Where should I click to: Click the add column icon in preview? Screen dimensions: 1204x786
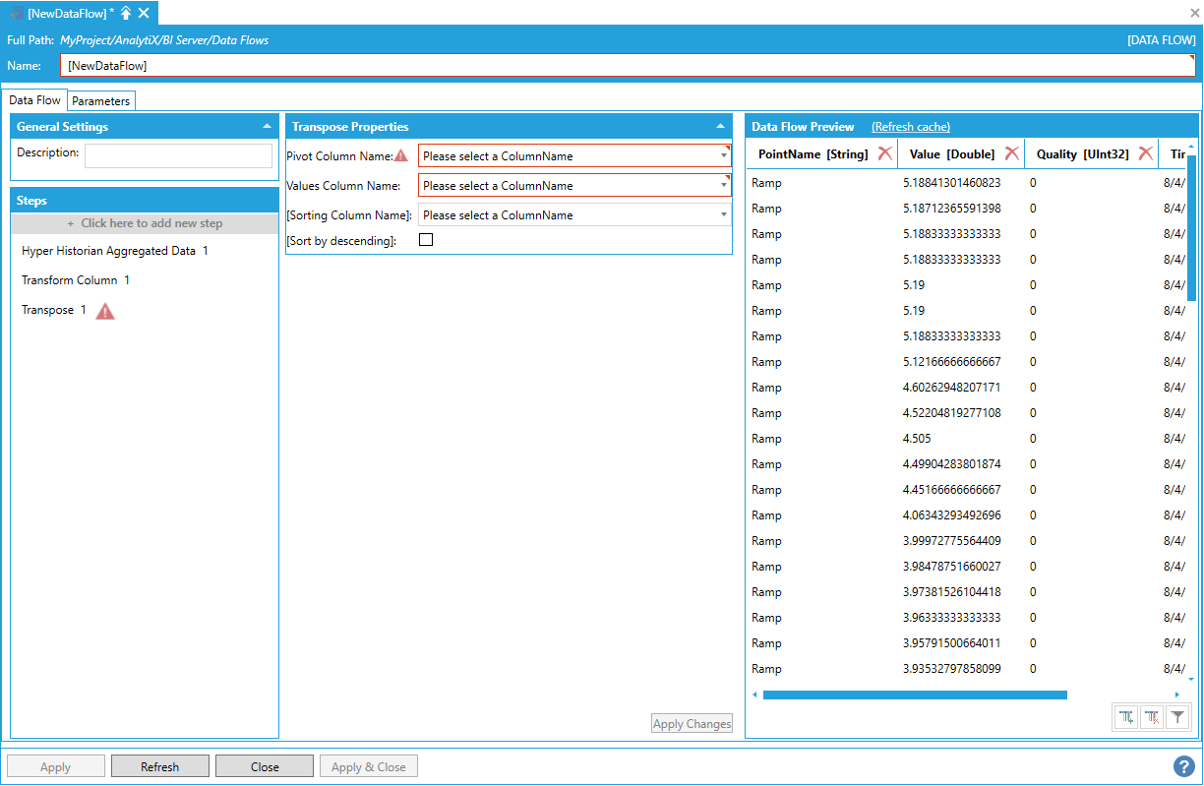(x=1126, y=717)
